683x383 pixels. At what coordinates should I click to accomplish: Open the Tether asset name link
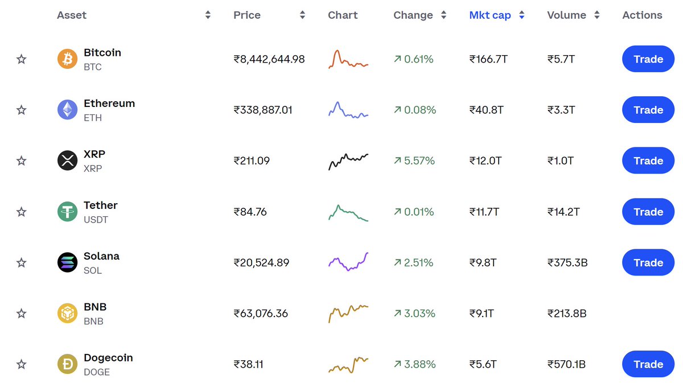pyautogui.click(x=101, y=205)
